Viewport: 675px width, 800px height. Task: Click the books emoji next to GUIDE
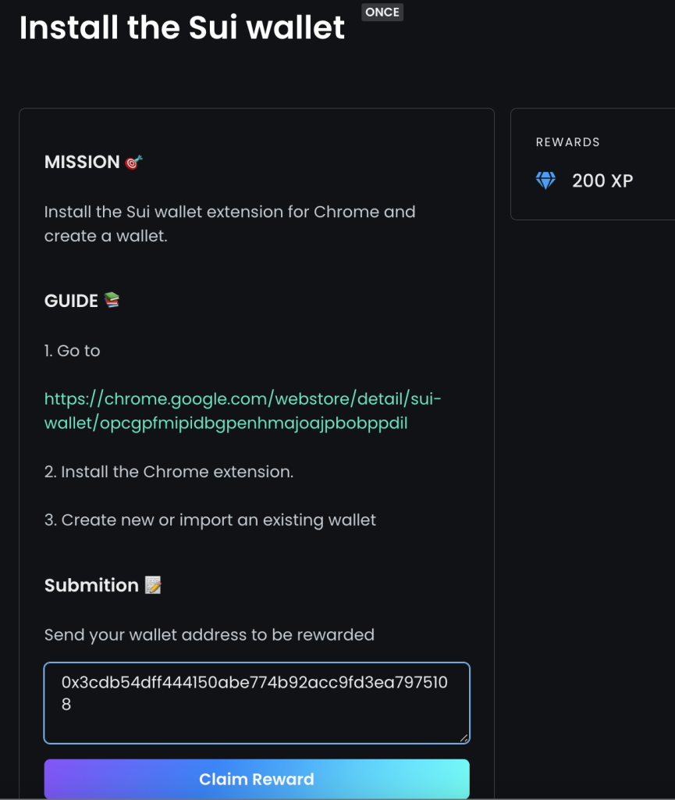tap(112, 300)
